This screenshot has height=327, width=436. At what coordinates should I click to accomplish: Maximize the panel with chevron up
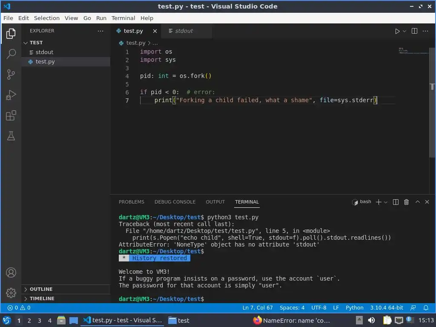pos(417,202)
